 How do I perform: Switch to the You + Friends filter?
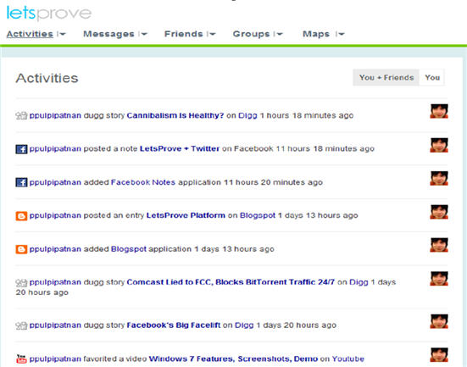click(386, 78)
